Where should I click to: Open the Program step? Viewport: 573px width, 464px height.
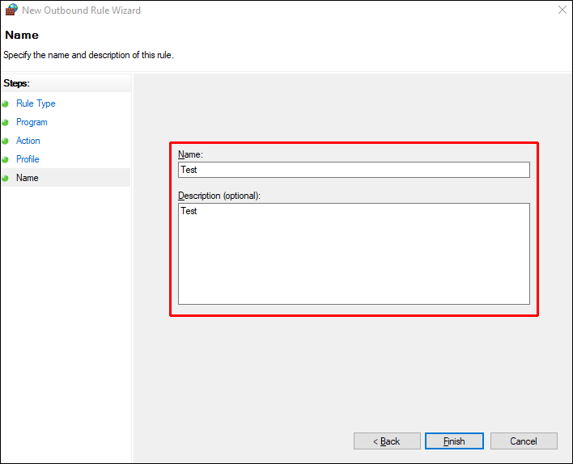(x=32, y=122)
